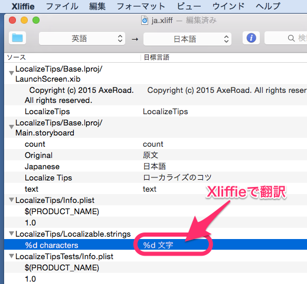Open folder icon in the toolbar
Screen dimensions: 307x284
point(18,38)
